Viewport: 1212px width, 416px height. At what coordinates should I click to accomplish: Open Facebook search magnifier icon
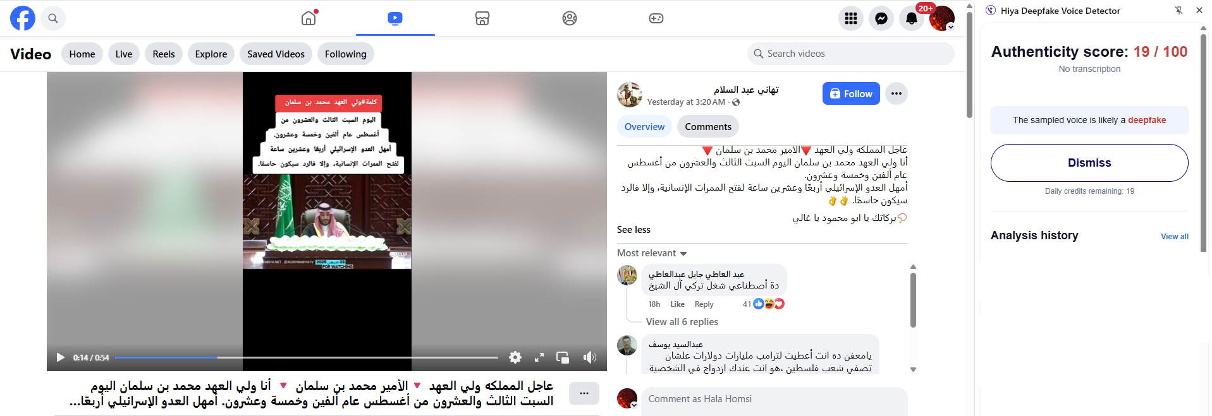point(53,18)
